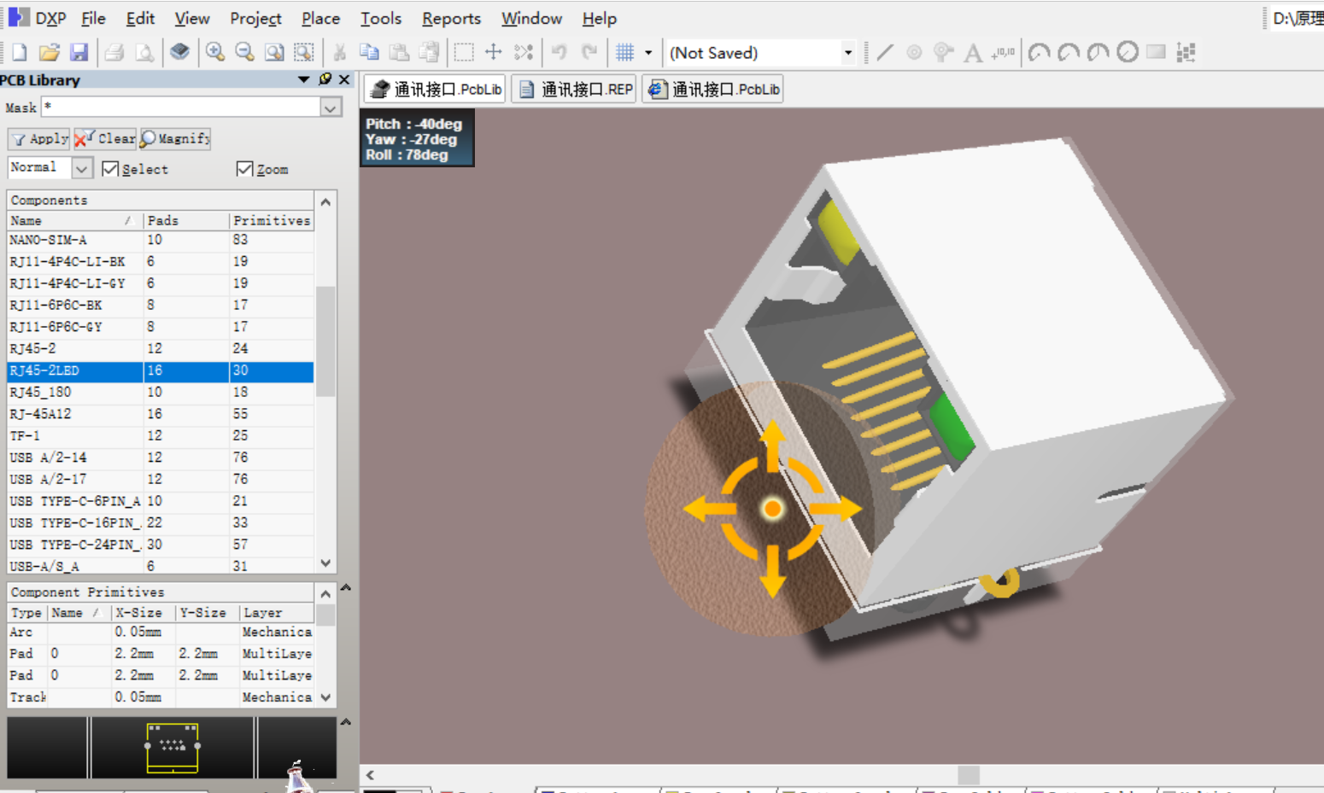The width and height of the screenshot is (1324, 793).
Task: Click the Copy icon
Action: tap(369, 52)
